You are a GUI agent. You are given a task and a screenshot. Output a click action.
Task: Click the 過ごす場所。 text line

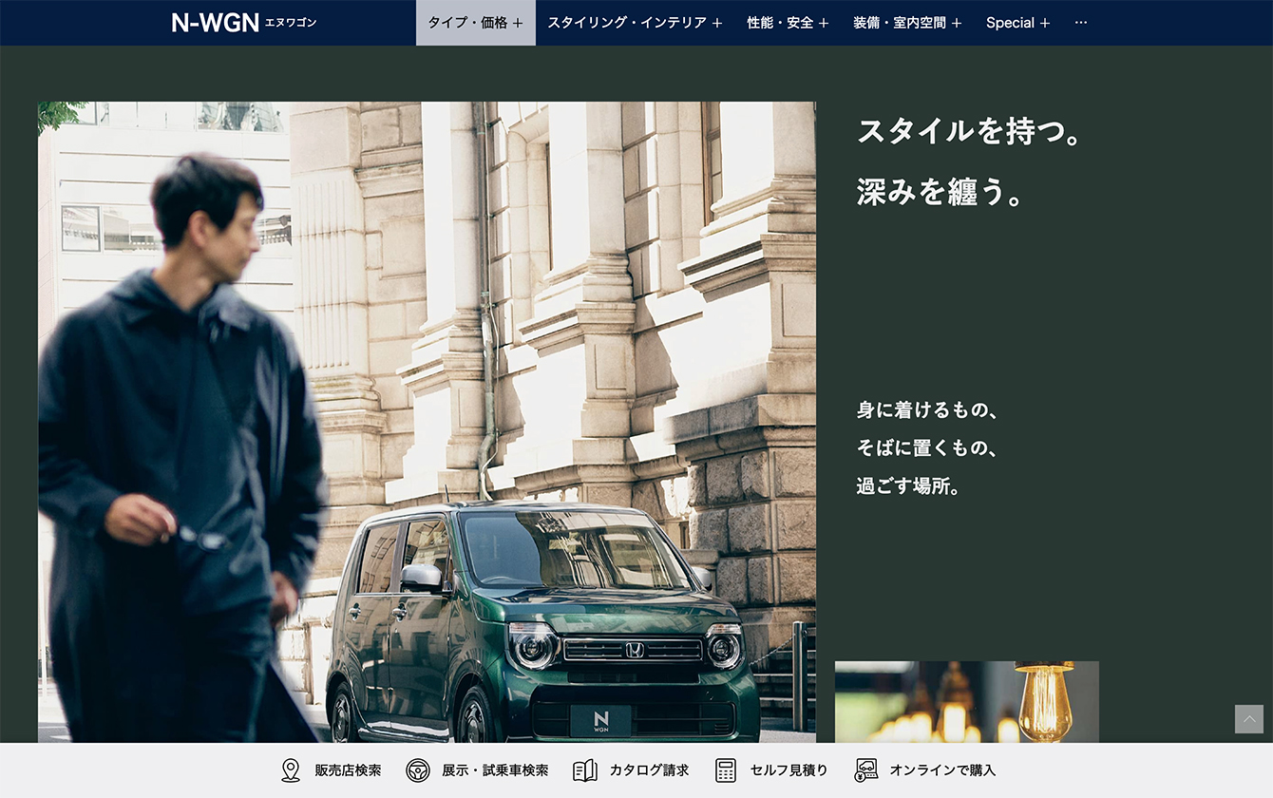pos(908,486)
